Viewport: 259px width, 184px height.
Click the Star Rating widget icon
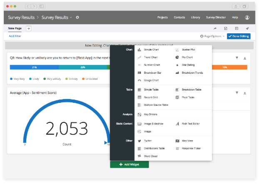[177, 65]
